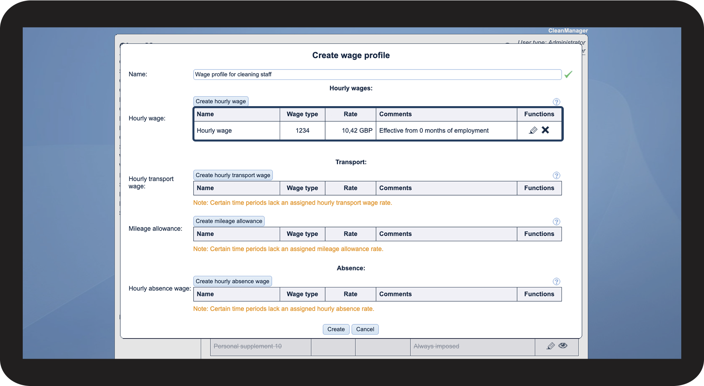Click Create mileage allowance button

(229, 221)
